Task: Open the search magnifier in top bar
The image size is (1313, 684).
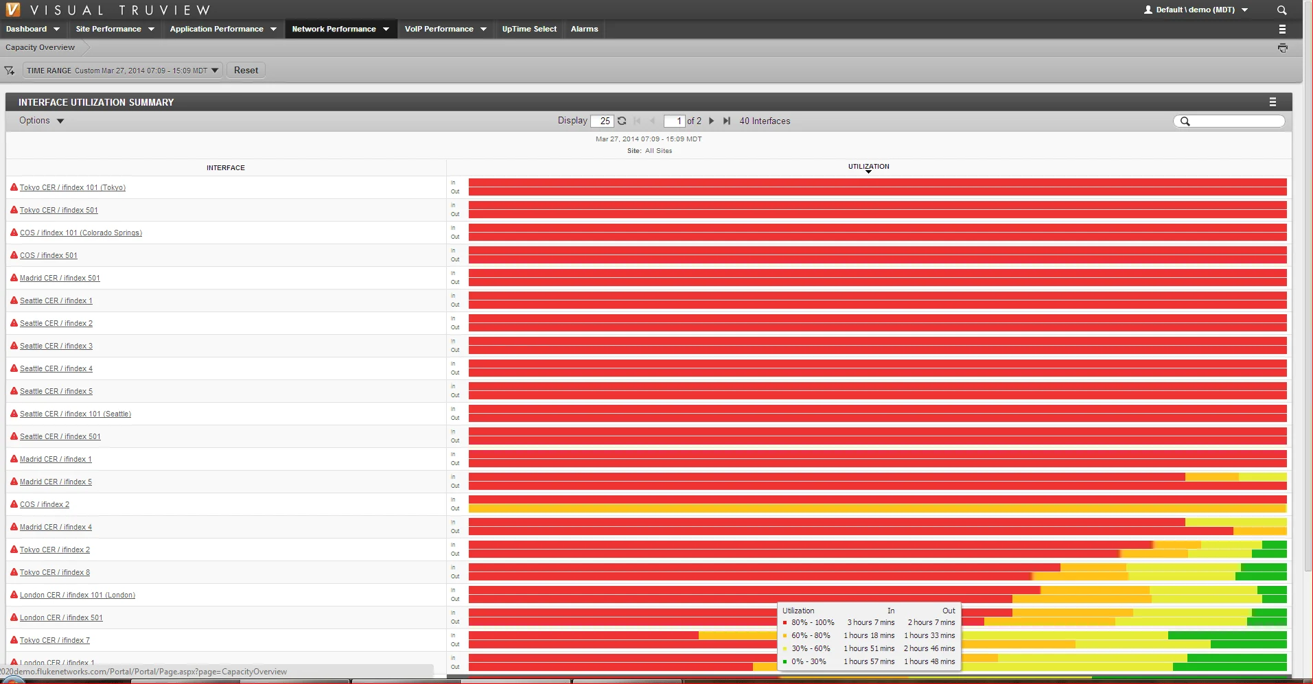Action: coord(1281,10)
